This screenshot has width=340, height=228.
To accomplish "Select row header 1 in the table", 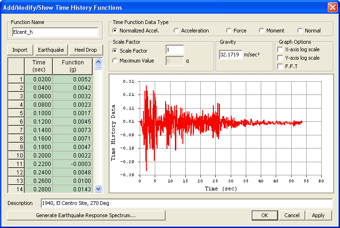I will click(x=16, y=79).
